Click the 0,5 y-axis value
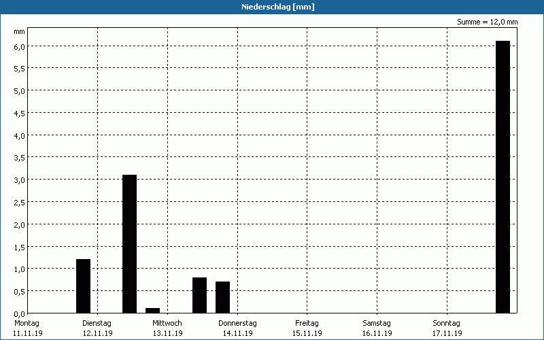 click(20, 292)
